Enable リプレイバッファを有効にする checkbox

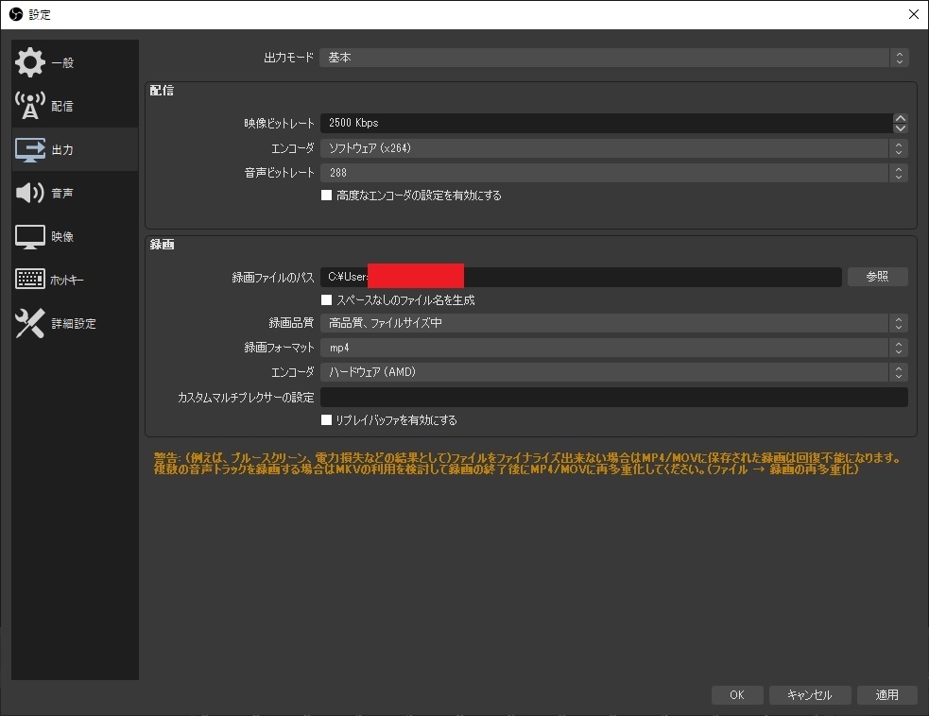[326, 419]
